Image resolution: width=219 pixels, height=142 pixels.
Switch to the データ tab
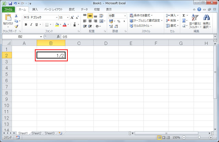(x=85, y=10)
